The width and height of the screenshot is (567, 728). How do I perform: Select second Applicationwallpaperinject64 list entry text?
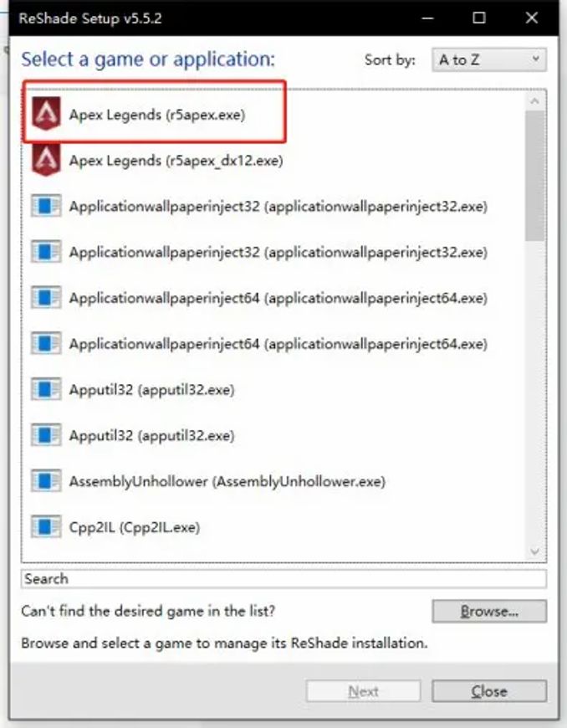coord(278,344)
